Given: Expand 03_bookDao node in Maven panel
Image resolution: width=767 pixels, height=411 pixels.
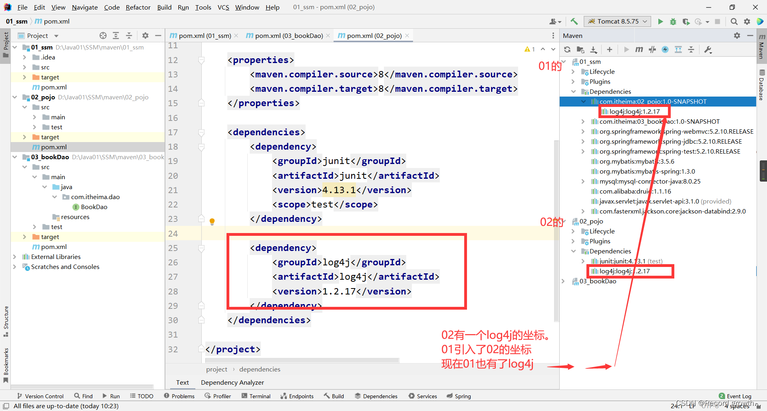Looking at the screenshot, I should click(x=563, y=281).
